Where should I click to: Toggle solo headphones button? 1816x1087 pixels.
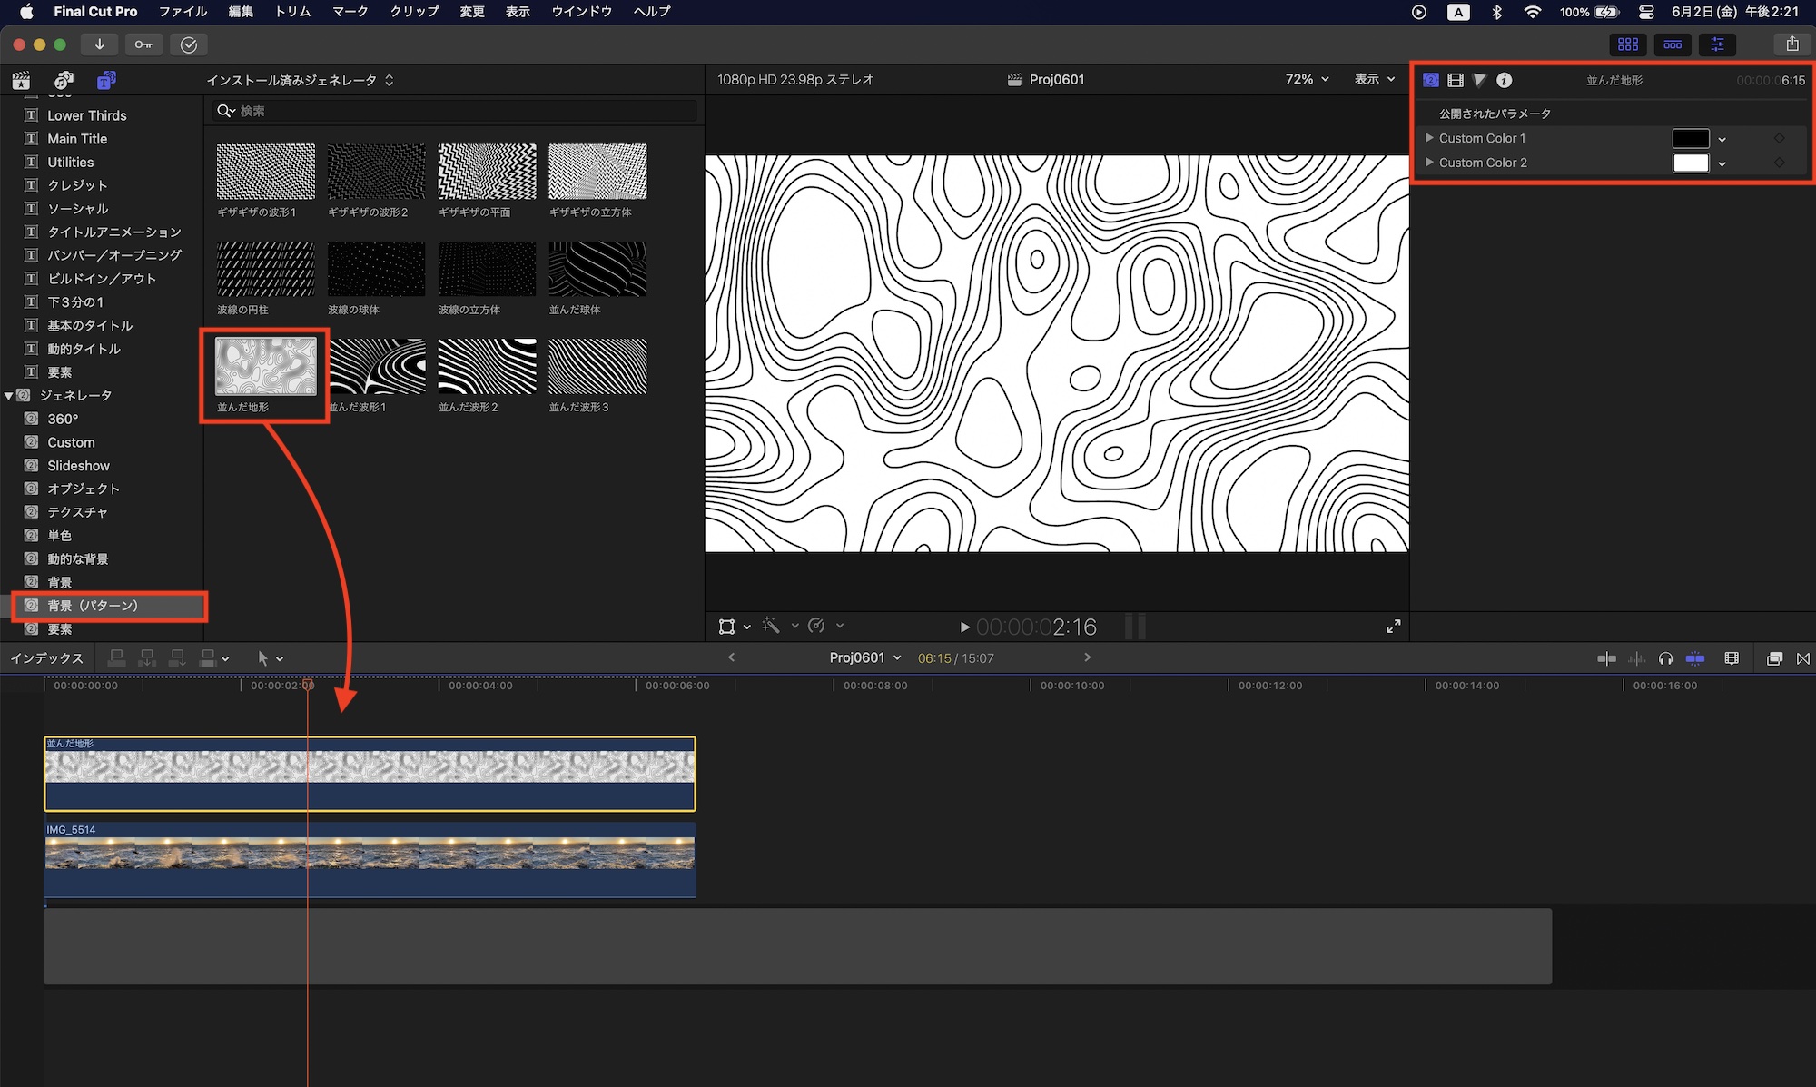coord(1665,658)
